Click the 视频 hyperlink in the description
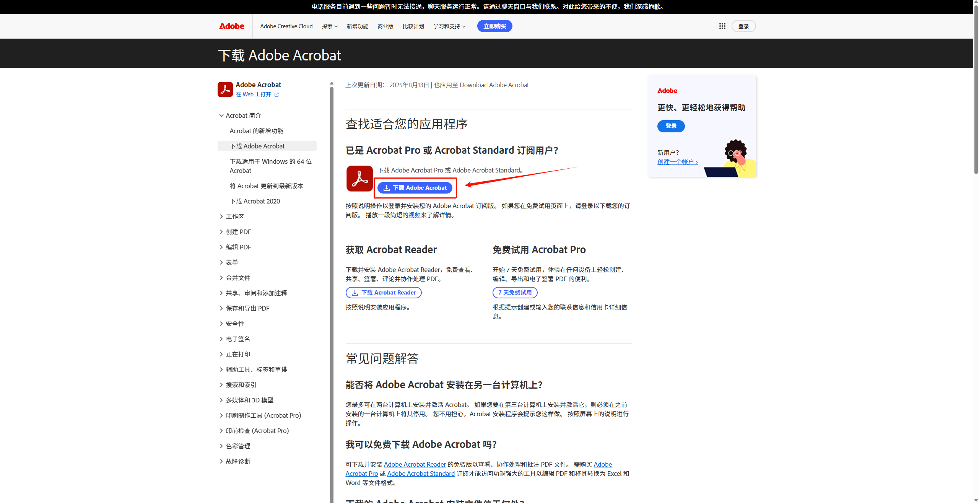 pyautogui.click(x=415, y=215)
